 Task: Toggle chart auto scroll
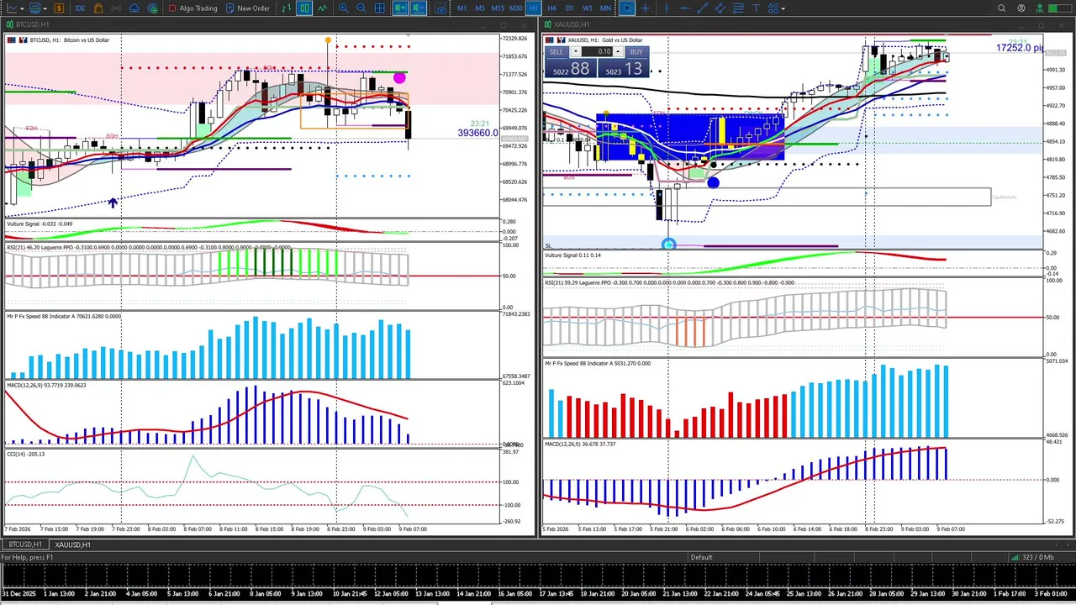(x=400, y=8)
